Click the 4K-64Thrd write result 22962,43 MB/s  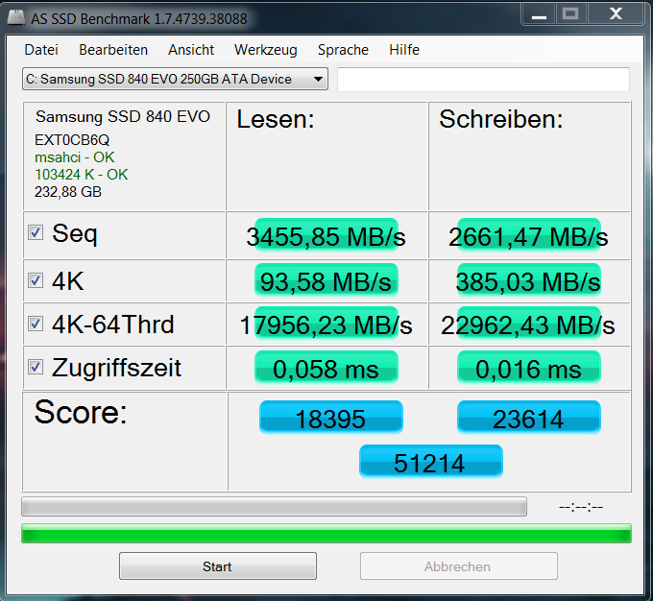click(x=528, y=324)
